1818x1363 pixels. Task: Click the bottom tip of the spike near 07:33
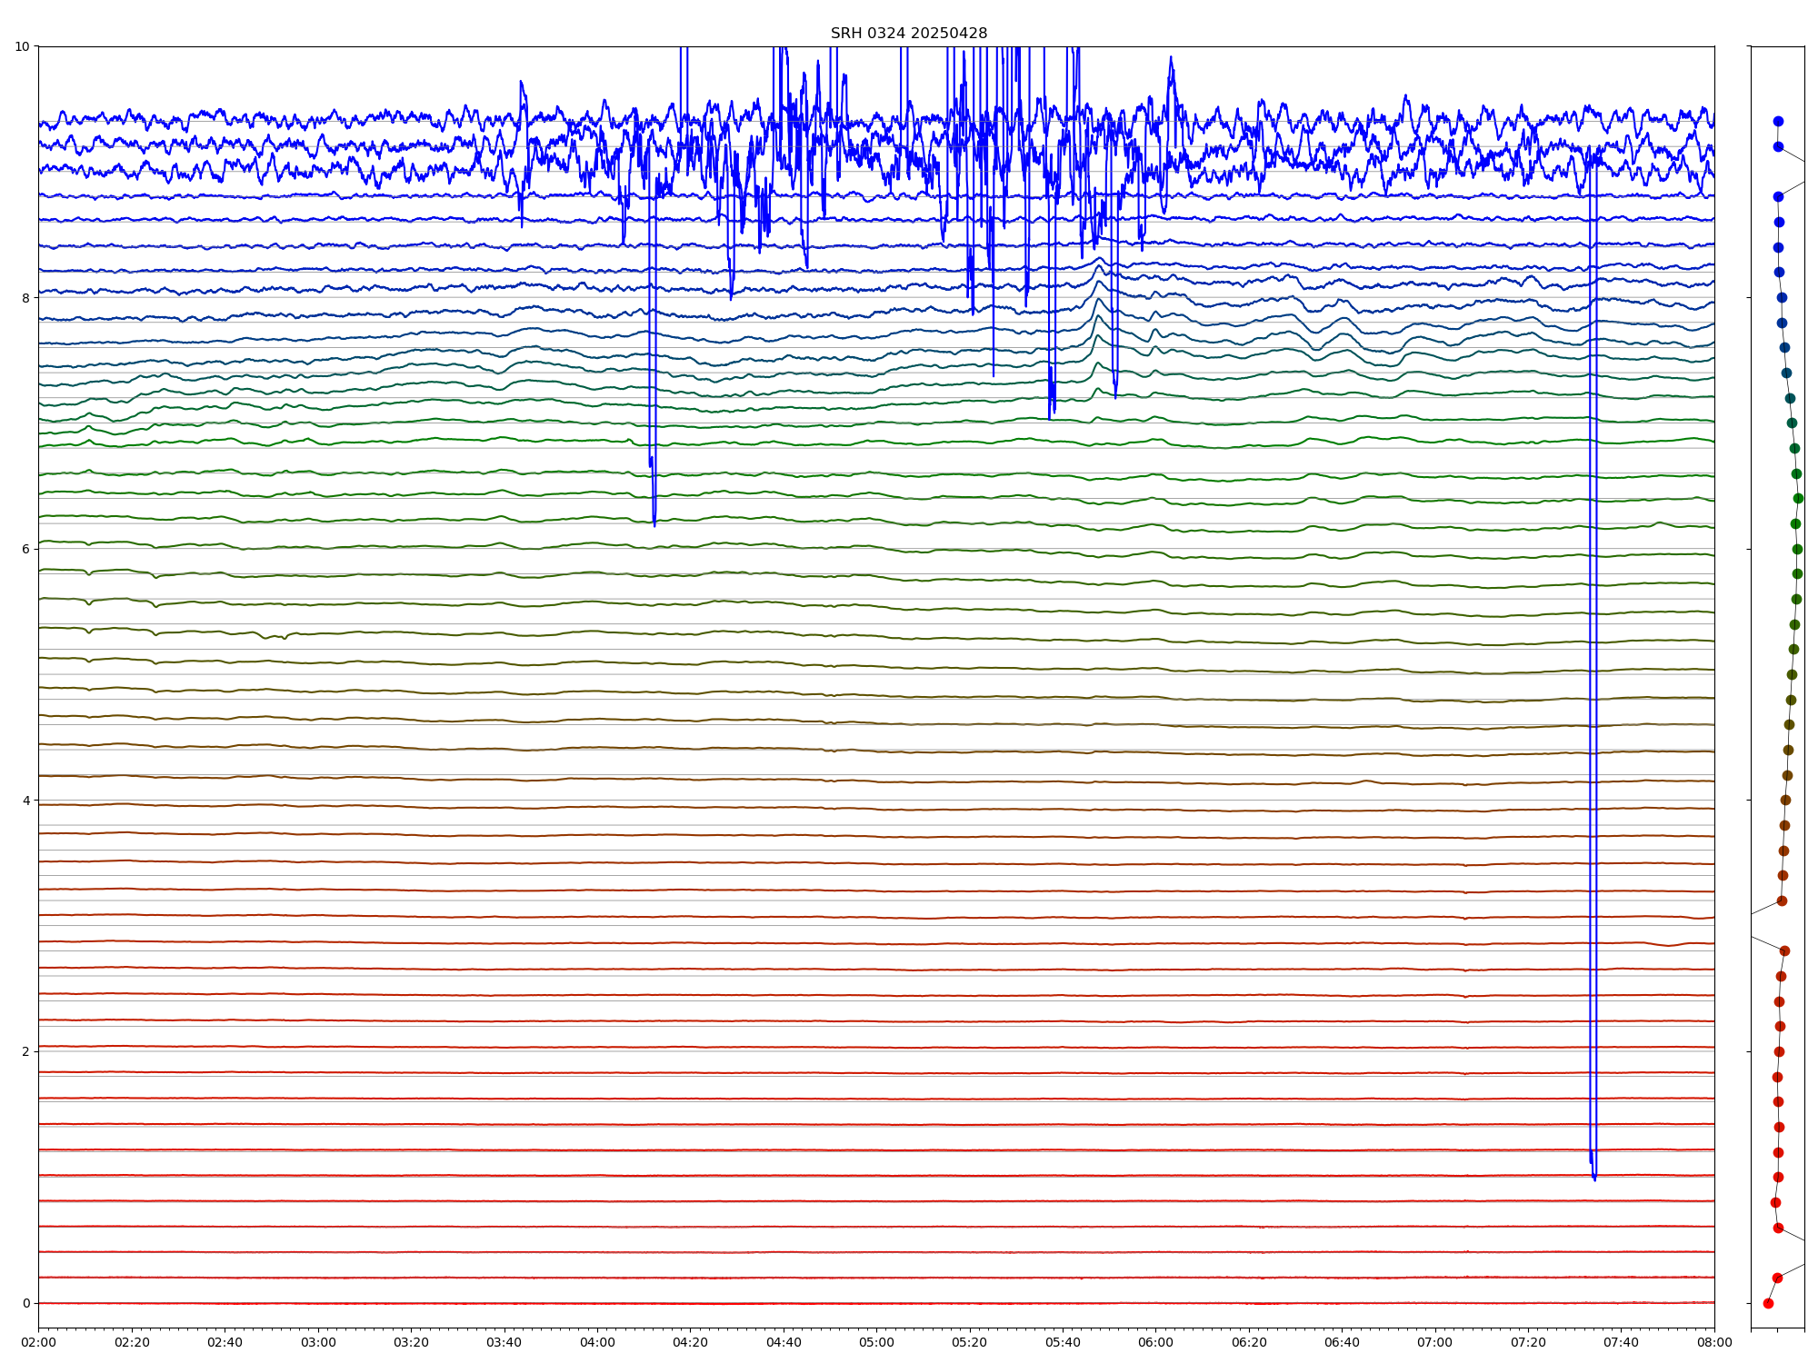(1594, 1179)
